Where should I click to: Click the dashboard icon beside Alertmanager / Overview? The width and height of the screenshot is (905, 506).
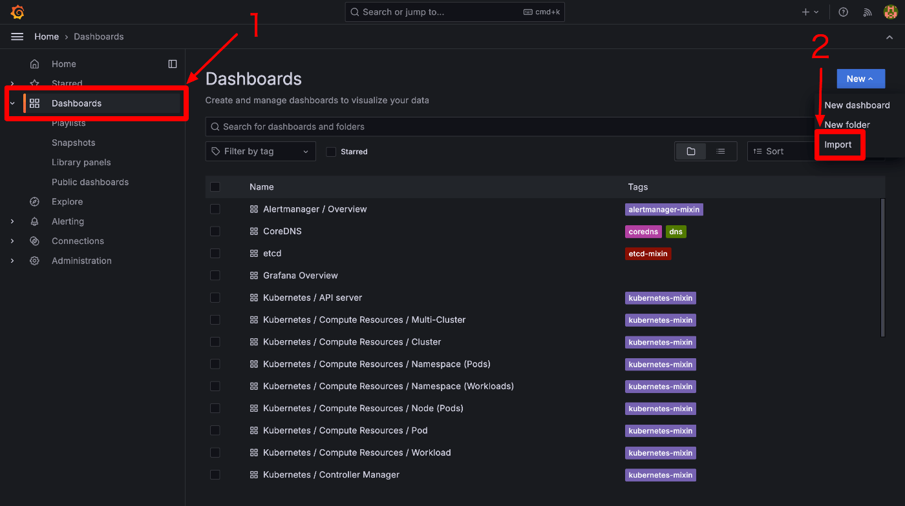pos(254,210)
